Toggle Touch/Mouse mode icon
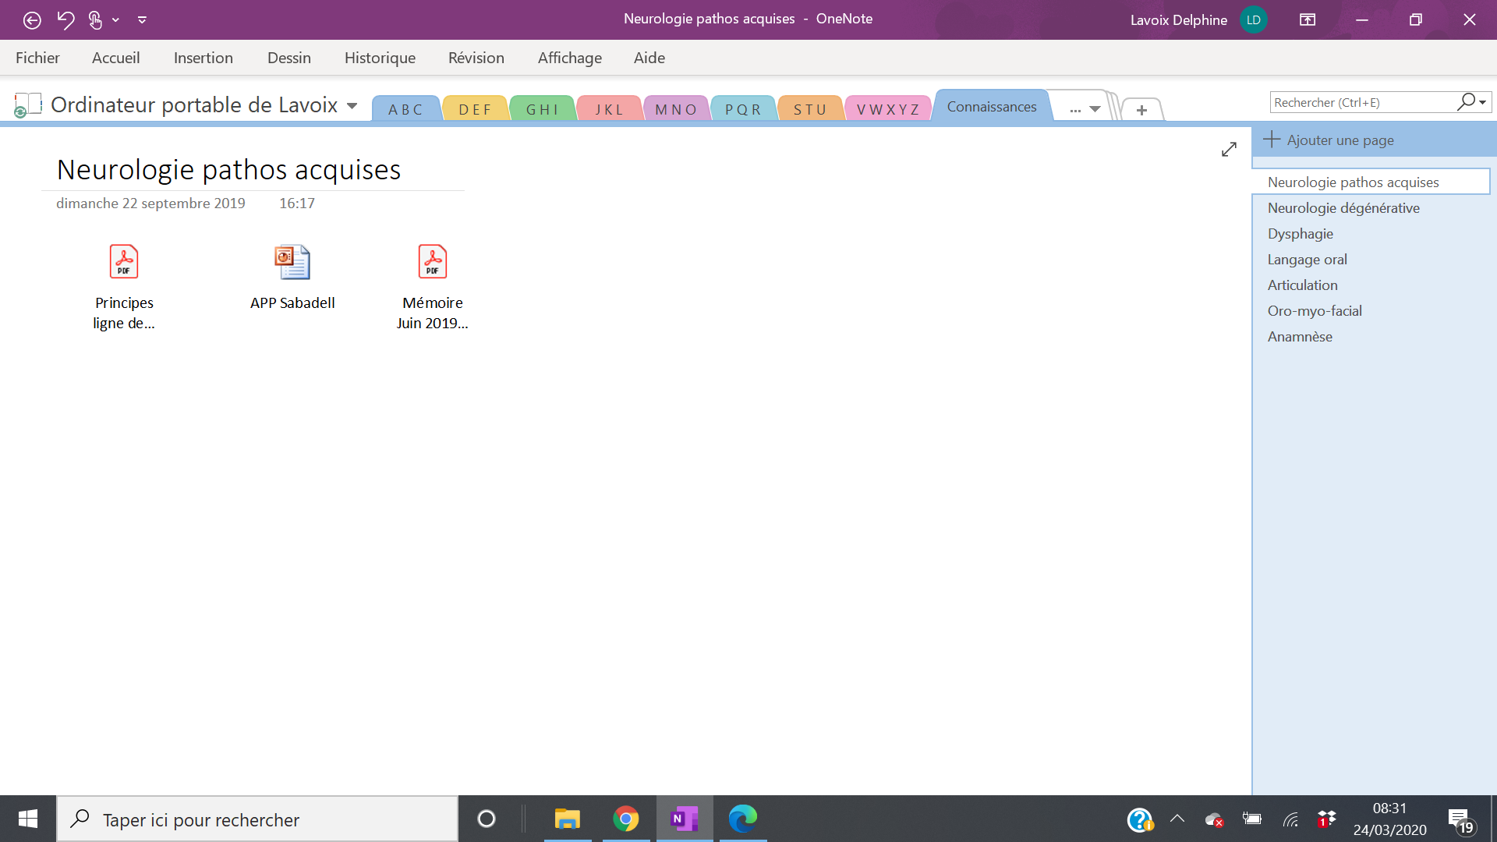Image resolution: width=1497 pixels, height=842 pixels. 95,20
